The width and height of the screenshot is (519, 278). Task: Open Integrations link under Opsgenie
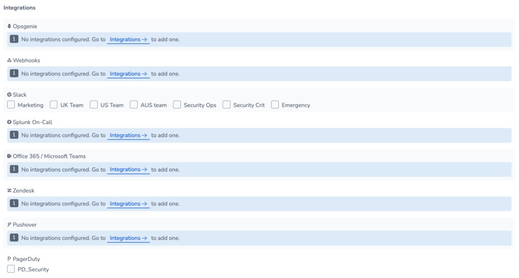click(x=128, y=39)
